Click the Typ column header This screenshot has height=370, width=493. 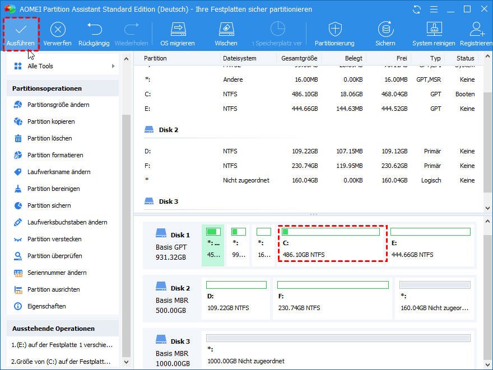coord(435,58)
